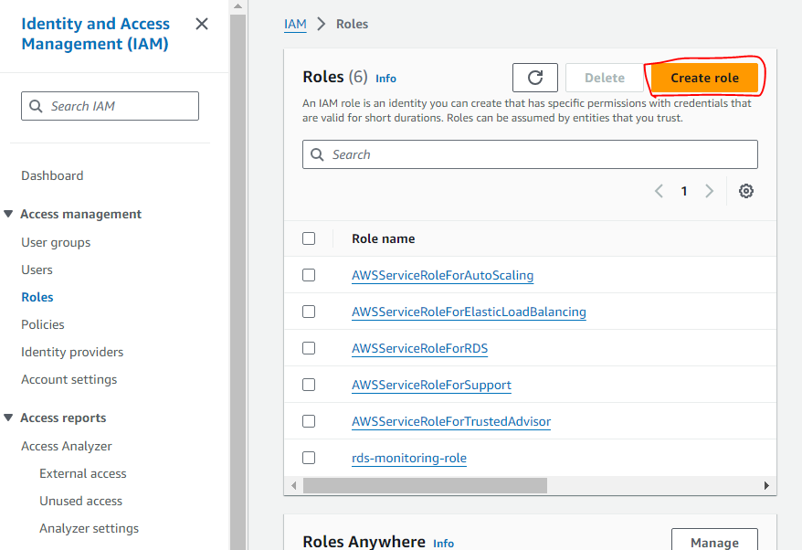Open User groups in the sidebar

(x=56, y=242)
